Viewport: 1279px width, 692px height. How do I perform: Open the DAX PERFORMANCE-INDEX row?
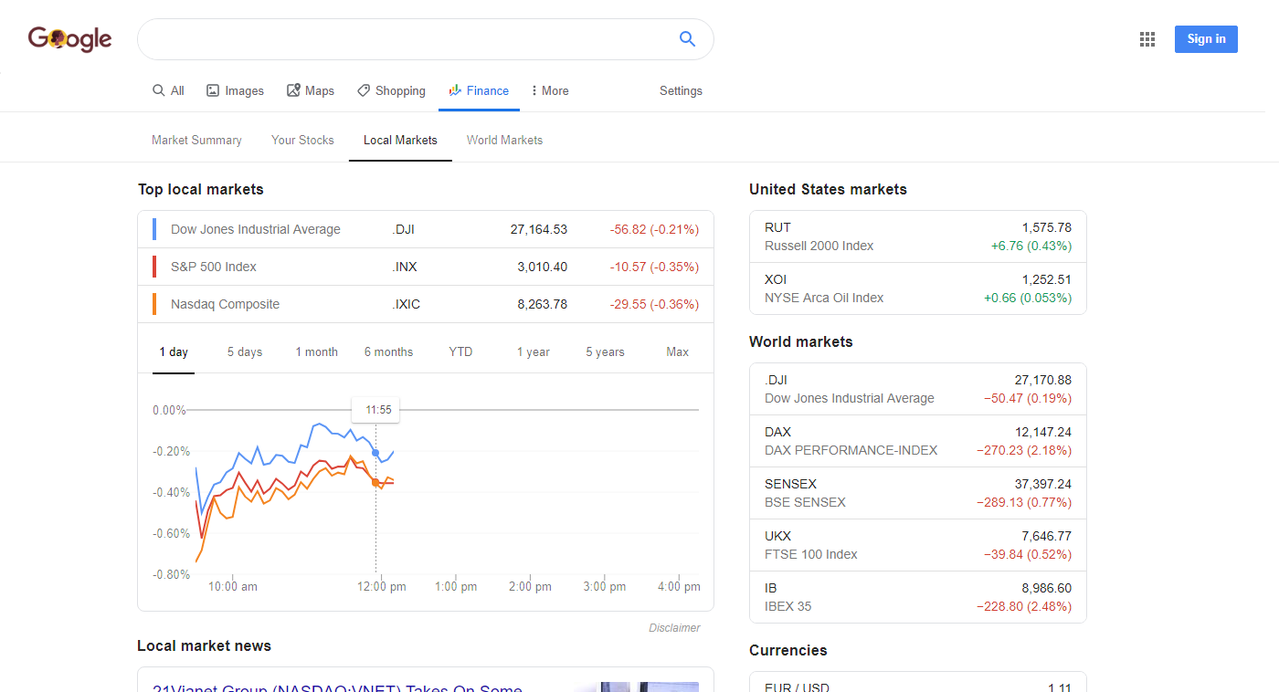(x=918, y=441)
